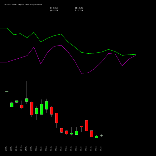Select the 21 May date label

[11, 149]
